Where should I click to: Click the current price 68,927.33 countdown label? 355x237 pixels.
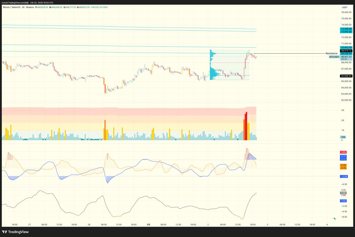point(346,58)
